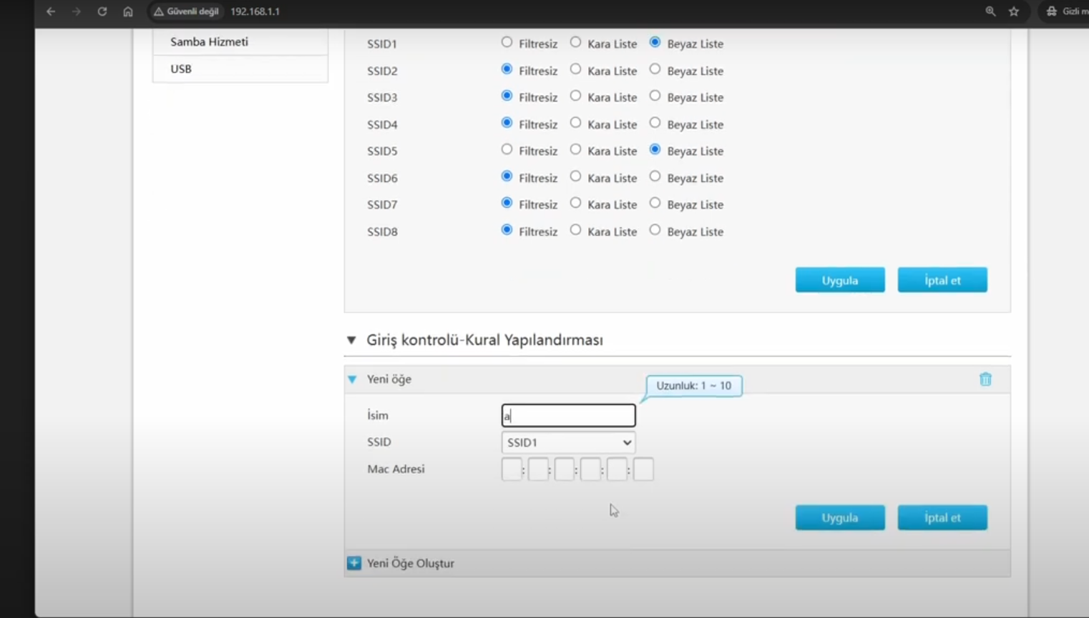The height and width of the screenshot is (618, 1089).
Task: Select Kara Liste for SSID1
Action: point(575,43)
